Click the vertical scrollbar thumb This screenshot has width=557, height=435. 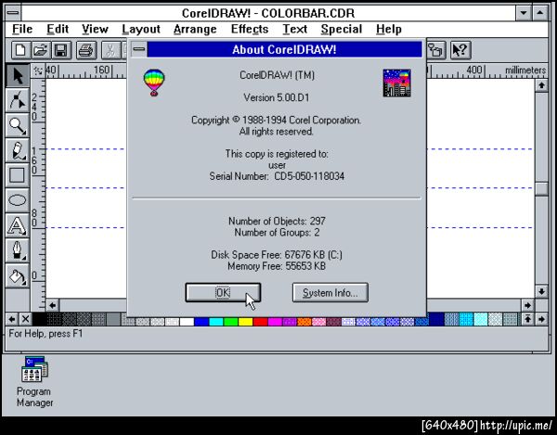541,189
